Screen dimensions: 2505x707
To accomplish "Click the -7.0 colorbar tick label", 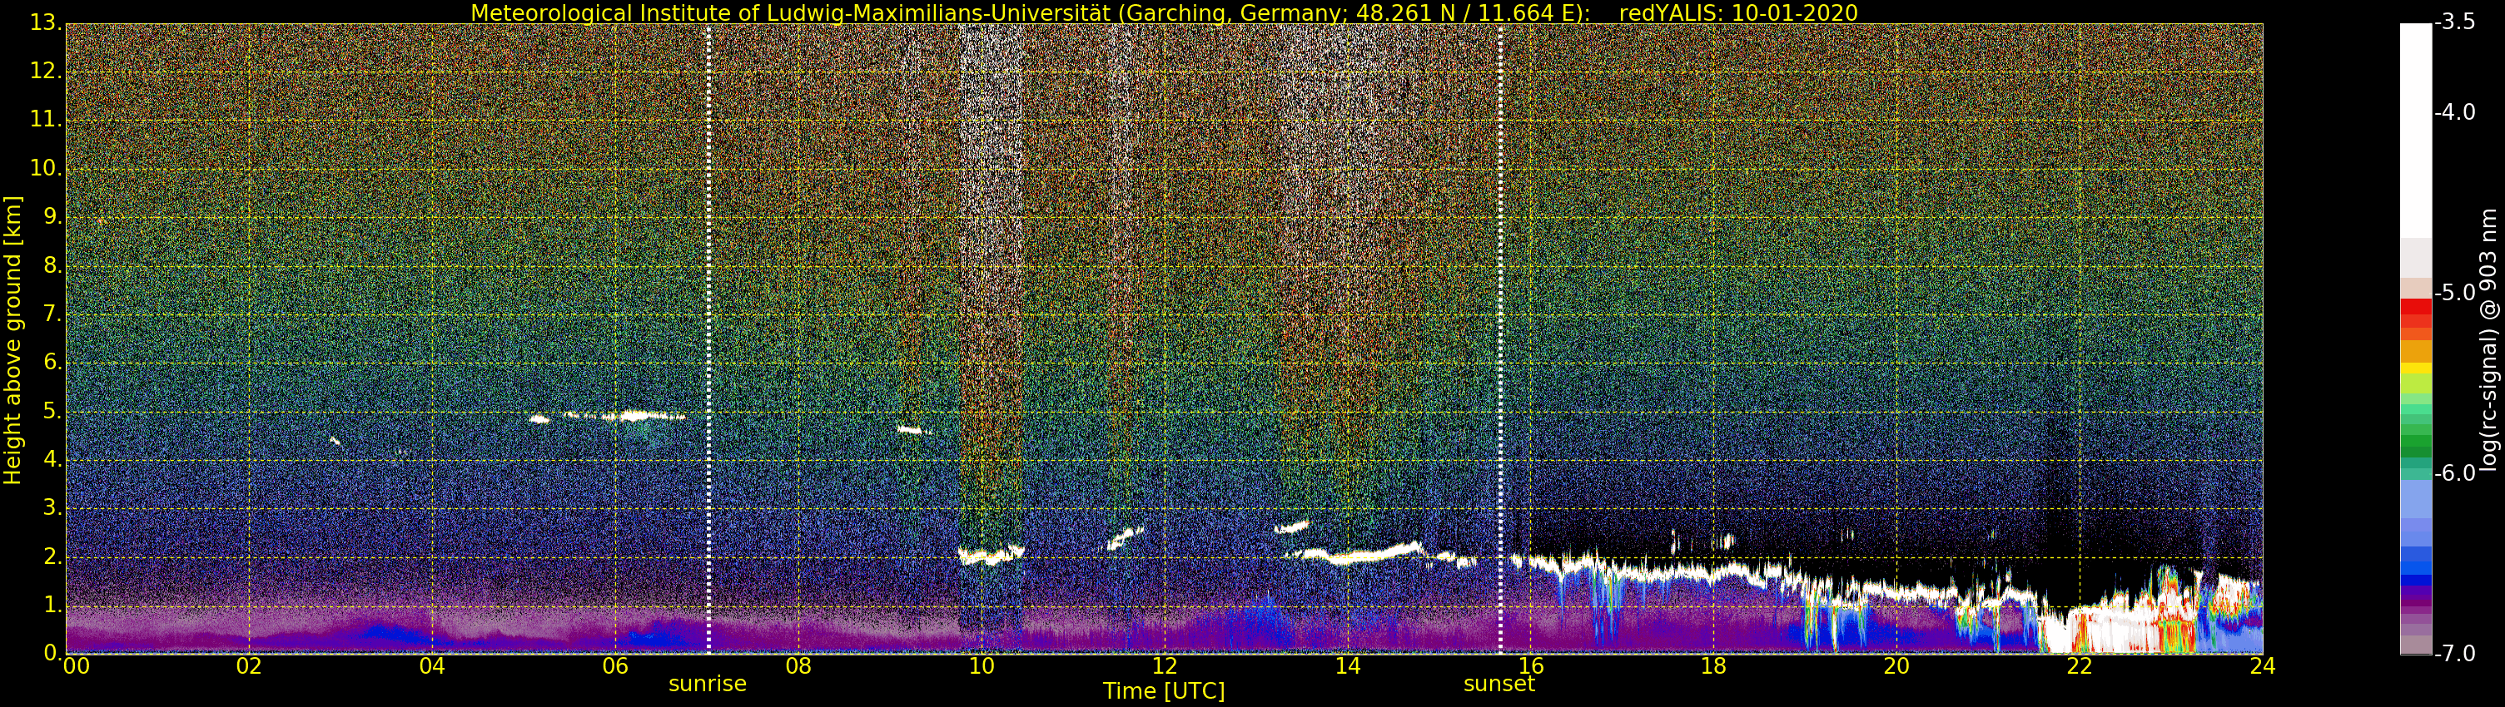I will [2454, 654].
